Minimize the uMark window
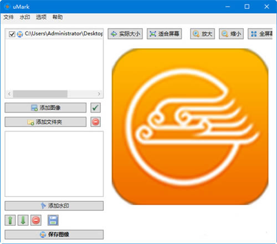 [x=228, y=7]
